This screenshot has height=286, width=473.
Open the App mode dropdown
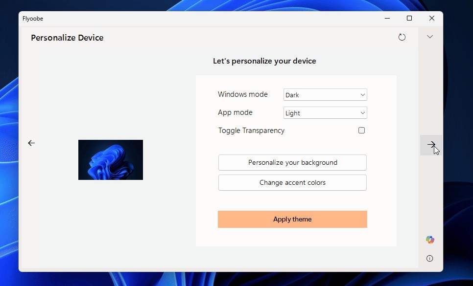click(325, 113)
